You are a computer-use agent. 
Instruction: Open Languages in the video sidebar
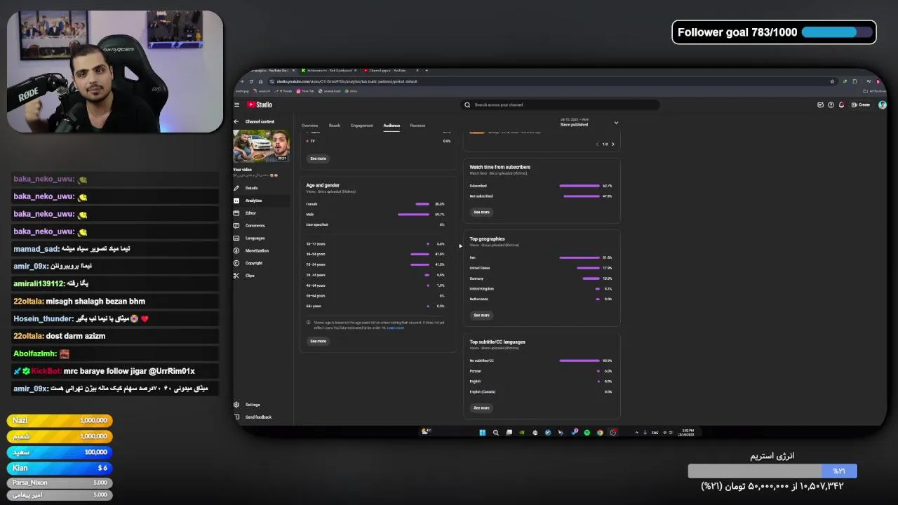255,238
